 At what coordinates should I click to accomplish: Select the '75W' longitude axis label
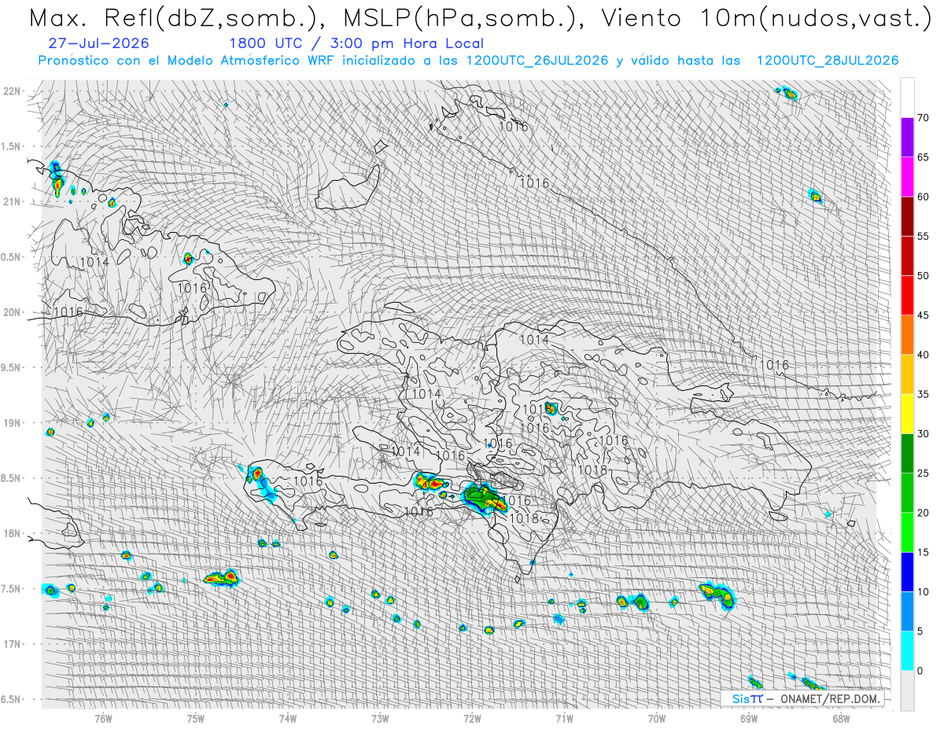(x=196, y=718)
